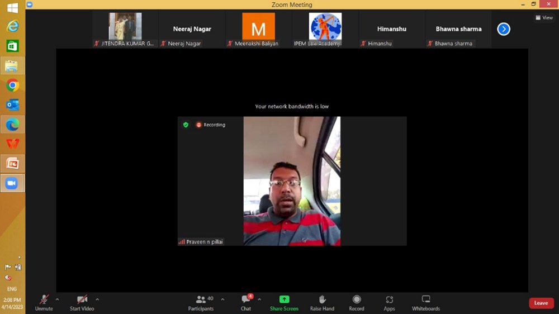559x314 pixels.
Task: Expand video options arrow beside Start Video
Action: point(97,299)
